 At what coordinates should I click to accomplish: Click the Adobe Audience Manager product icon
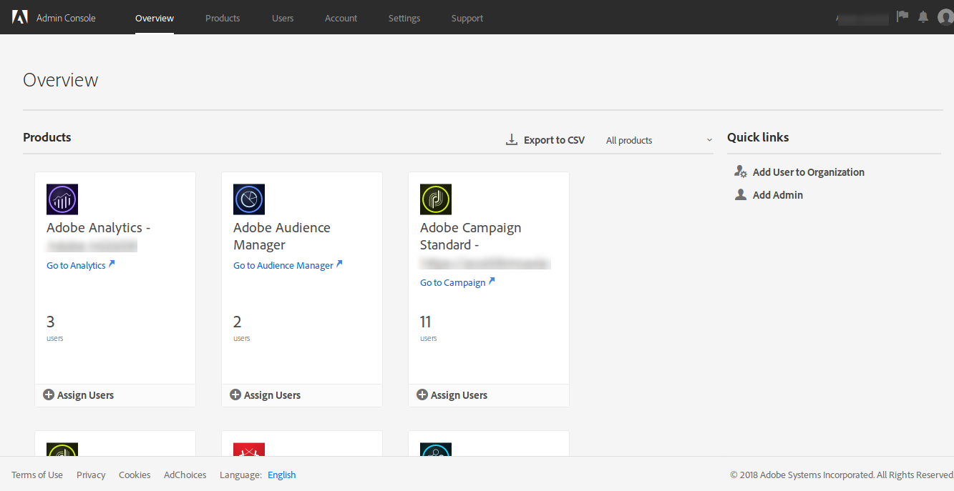249,199
